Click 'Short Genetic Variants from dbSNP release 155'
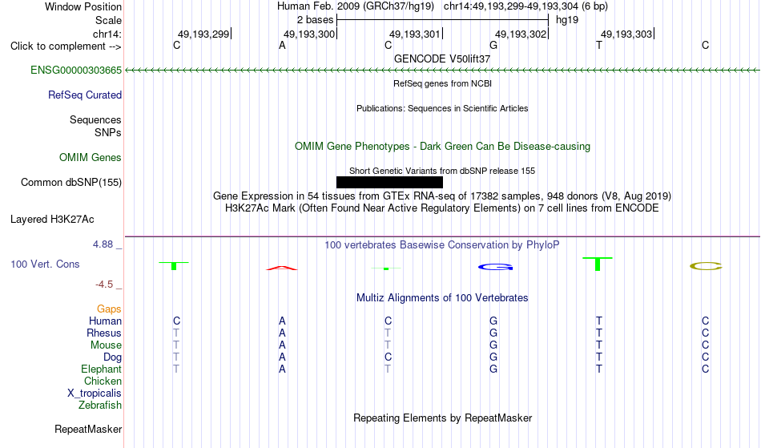The image size is (761, 448). pos(442,171)
